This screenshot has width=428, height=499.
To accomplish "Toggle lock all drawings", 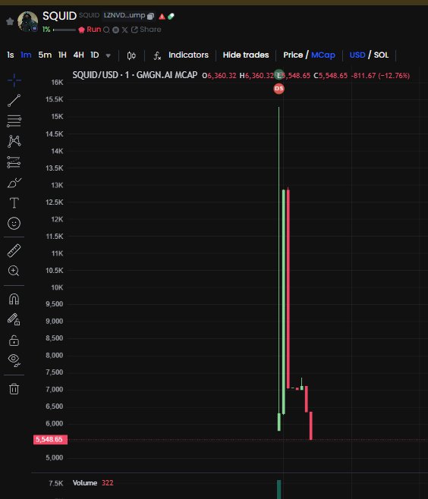I will [x=14, y=341].
